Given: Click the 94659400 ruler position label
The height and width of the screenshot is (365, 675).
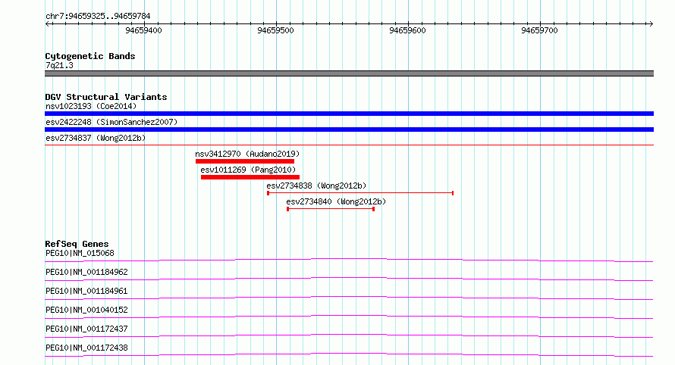Looking at the screenshot, I should click(x=144, y=30).
